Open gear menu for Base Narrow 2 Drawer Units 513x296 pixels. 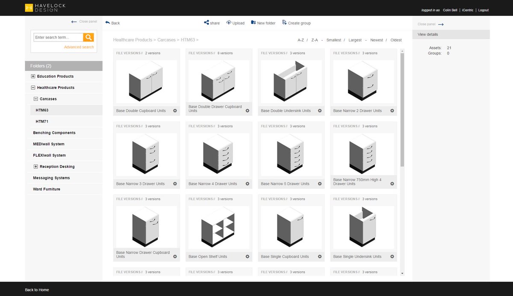coord(392,111)
